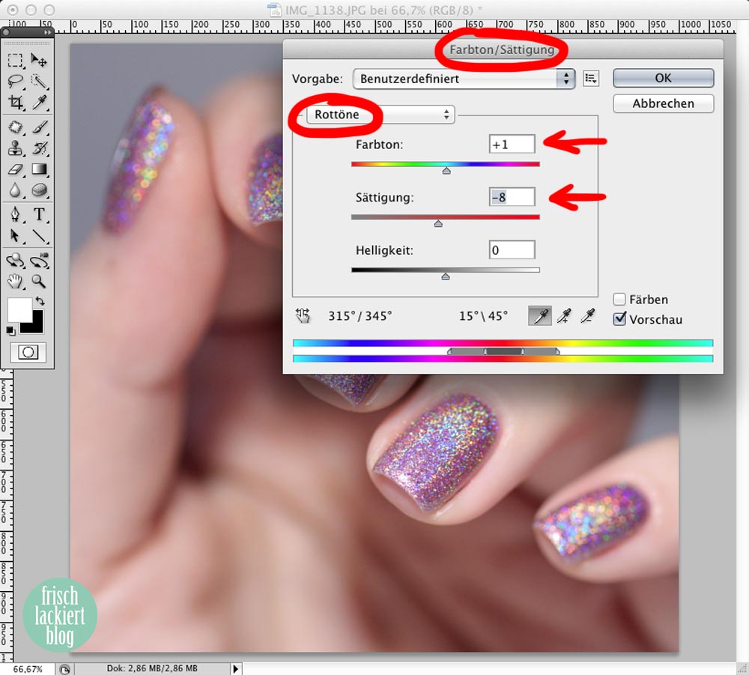Select the Move tool
This screenshot has width=749, height=675.
click(39, 60)
